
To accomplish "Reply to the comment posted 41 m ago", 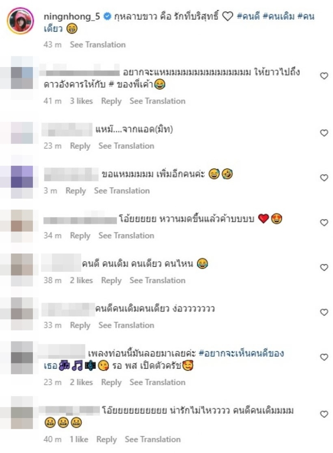I will [x=111, y=101].
